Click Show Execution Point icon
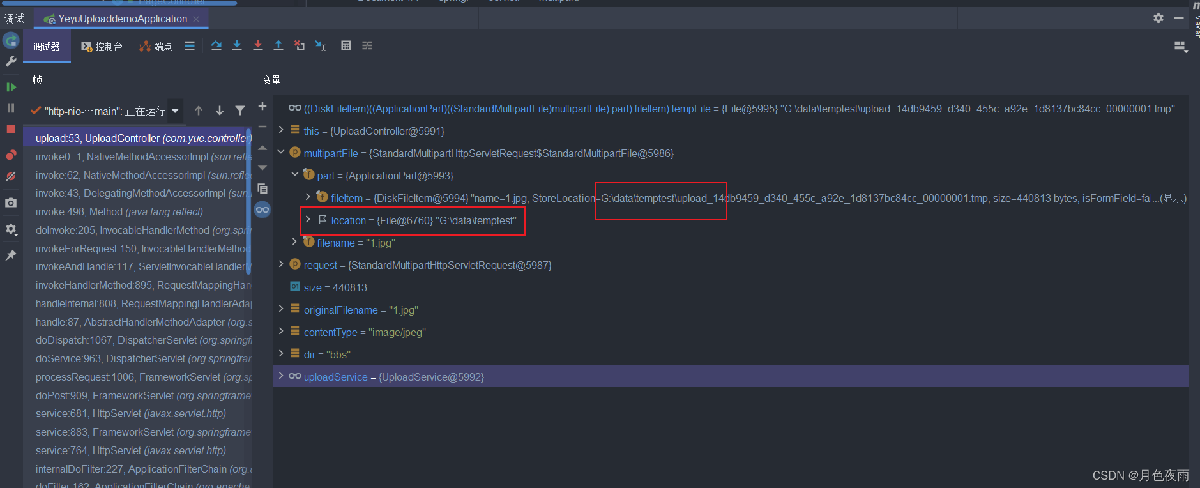The width and height of the screenshot is (1200, 488). tap(190, 46)
